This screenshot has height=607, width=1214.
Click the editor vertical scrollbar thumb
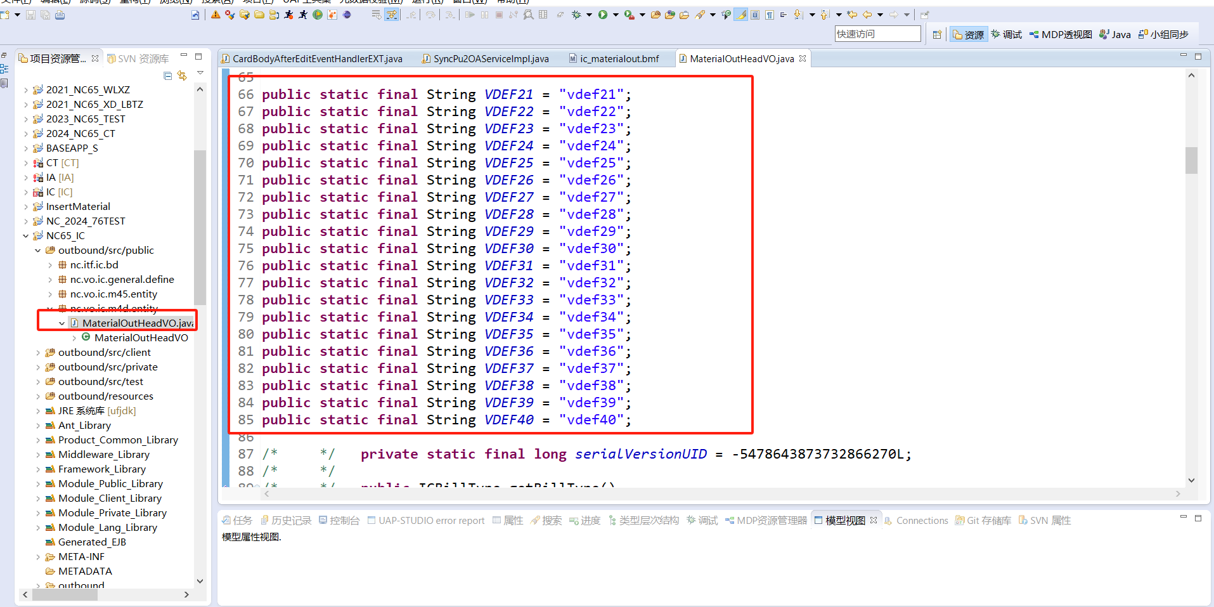(x=1191, y=160)
